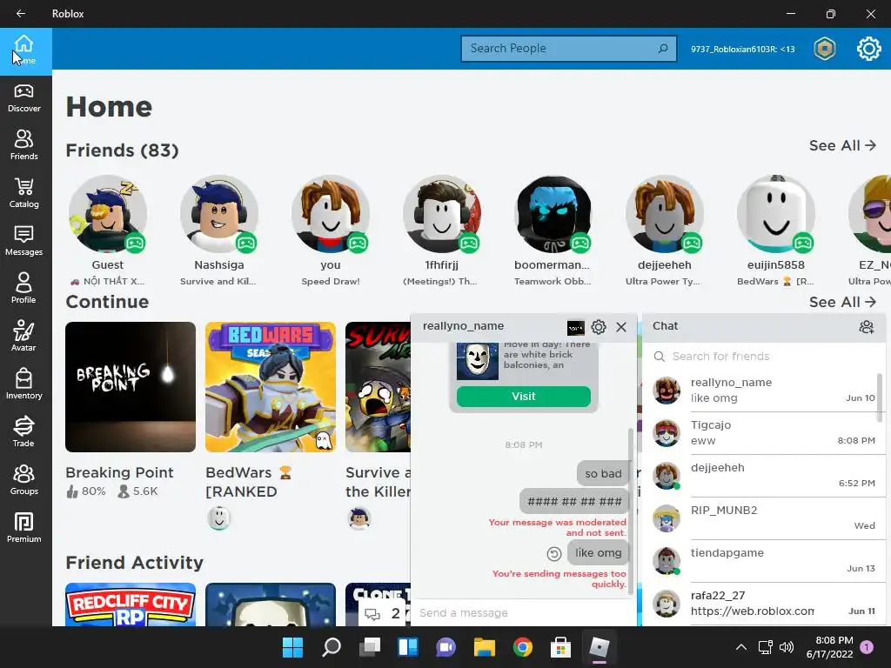Open chat settings gear for reallyno_name
891x668 pixels.
[x=599, y=327]
